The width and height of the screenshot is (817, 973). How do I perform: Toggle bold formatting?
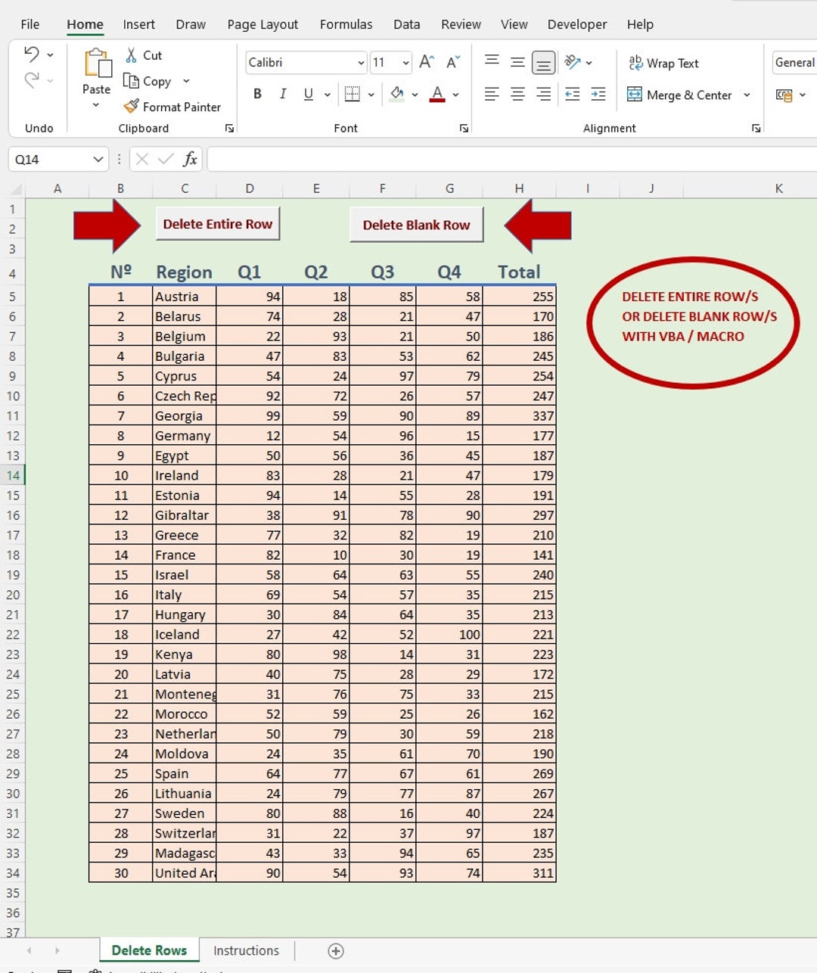[257, 94]
